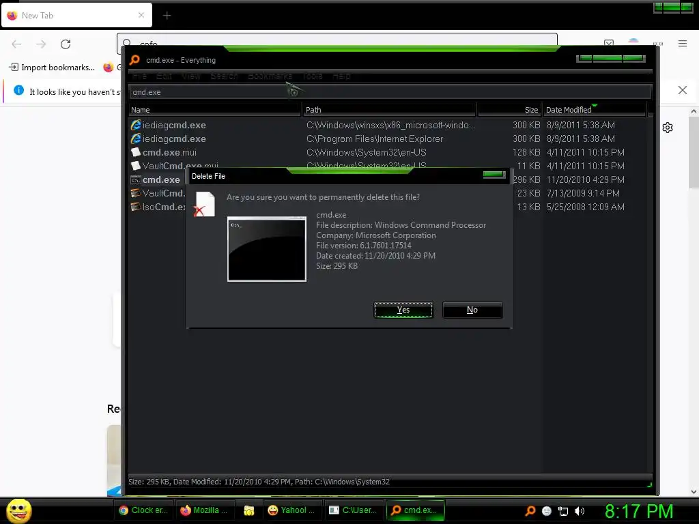Close the Delete File dialog
Screen dimensions: 699x524
pyautogui.click(x=494, y=174)
